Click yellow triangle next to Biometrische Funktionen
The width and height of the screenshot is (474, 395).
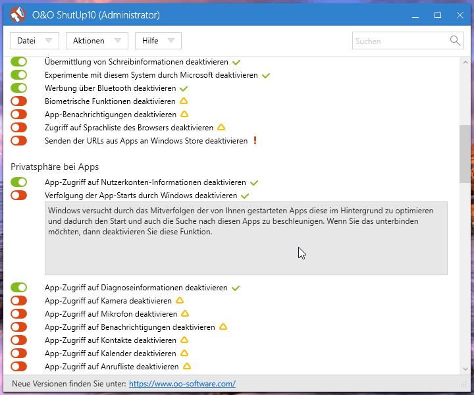(184, 101)
